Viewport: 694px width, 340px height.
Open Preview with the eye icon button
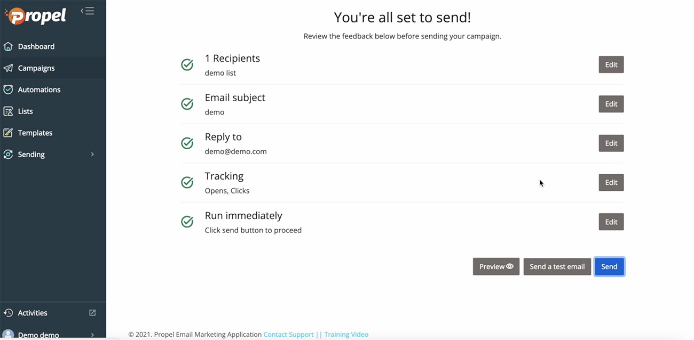[x=496, y=266]
